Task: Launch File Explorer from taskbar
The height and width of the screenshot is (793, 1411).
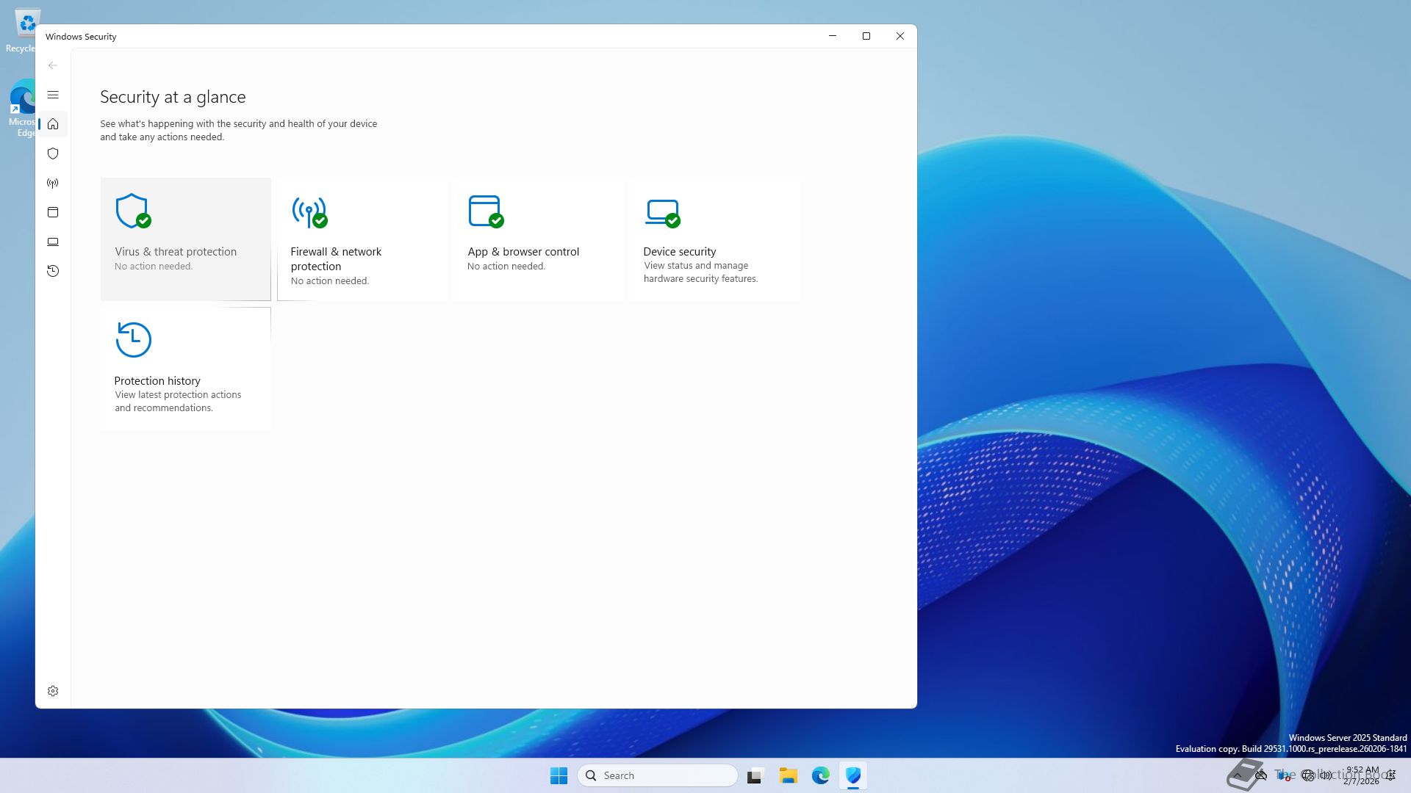Action: 788,775
